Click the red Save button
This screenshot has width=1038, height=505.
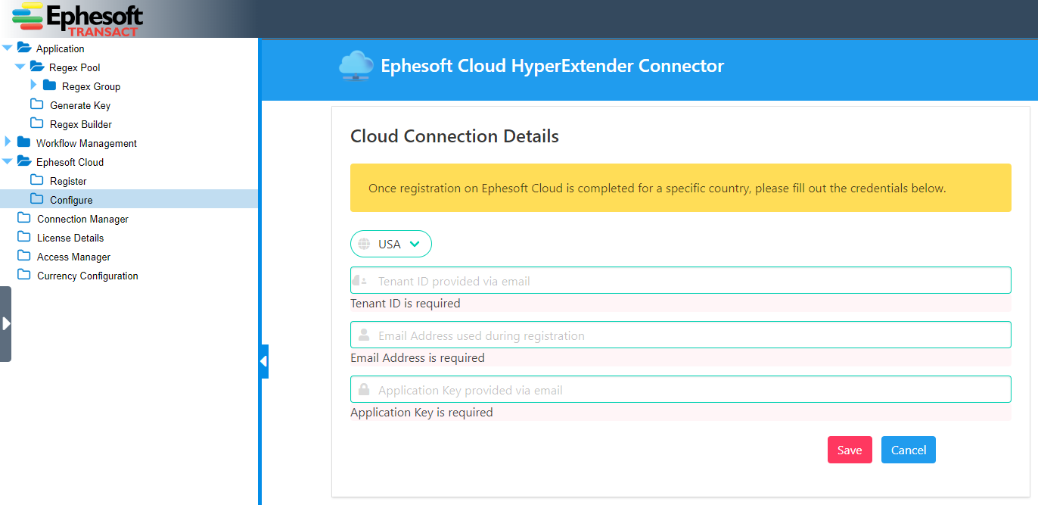tap(850, 450)
